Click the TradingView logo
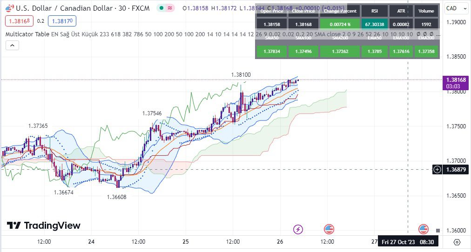 click(x=44, y=225)
